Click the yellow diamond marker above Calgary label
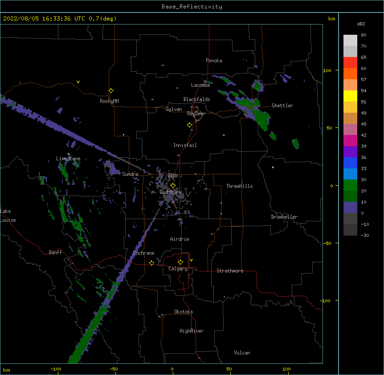 180,262
